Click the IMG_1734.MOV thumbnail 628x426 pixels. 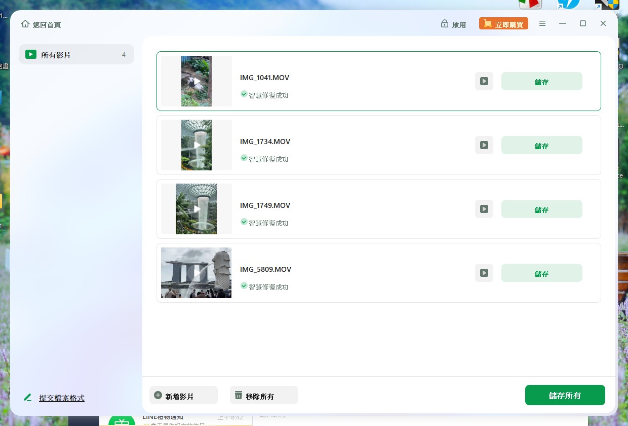tap(197, 145)
